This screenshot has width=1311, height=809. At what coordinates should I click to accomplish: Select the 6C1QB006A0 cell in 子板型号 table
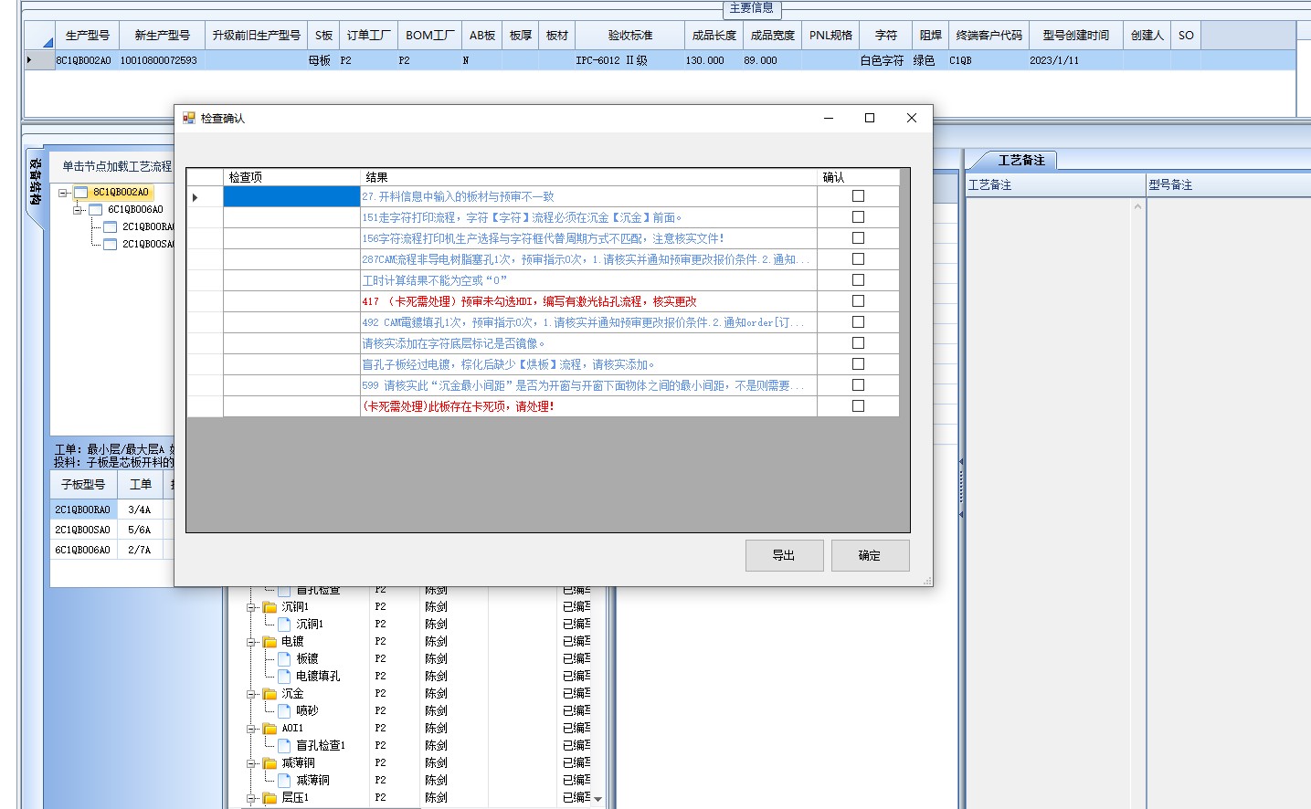[x=84, y=550]
